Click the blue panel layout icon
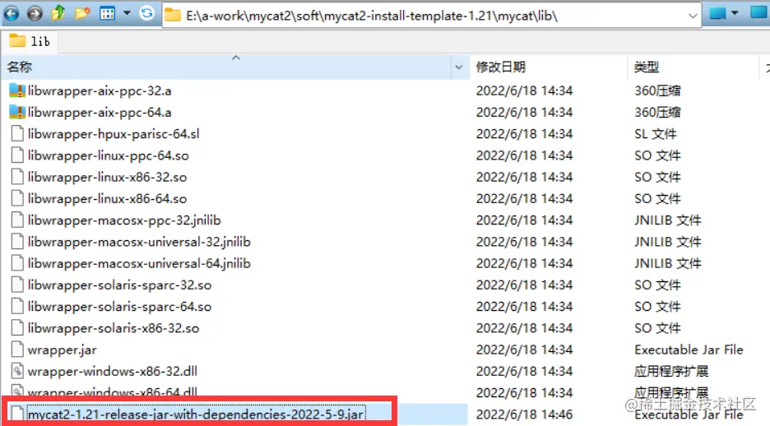Image resolution: width=770 pixels, height=426 pixels. tap(717, 13)
